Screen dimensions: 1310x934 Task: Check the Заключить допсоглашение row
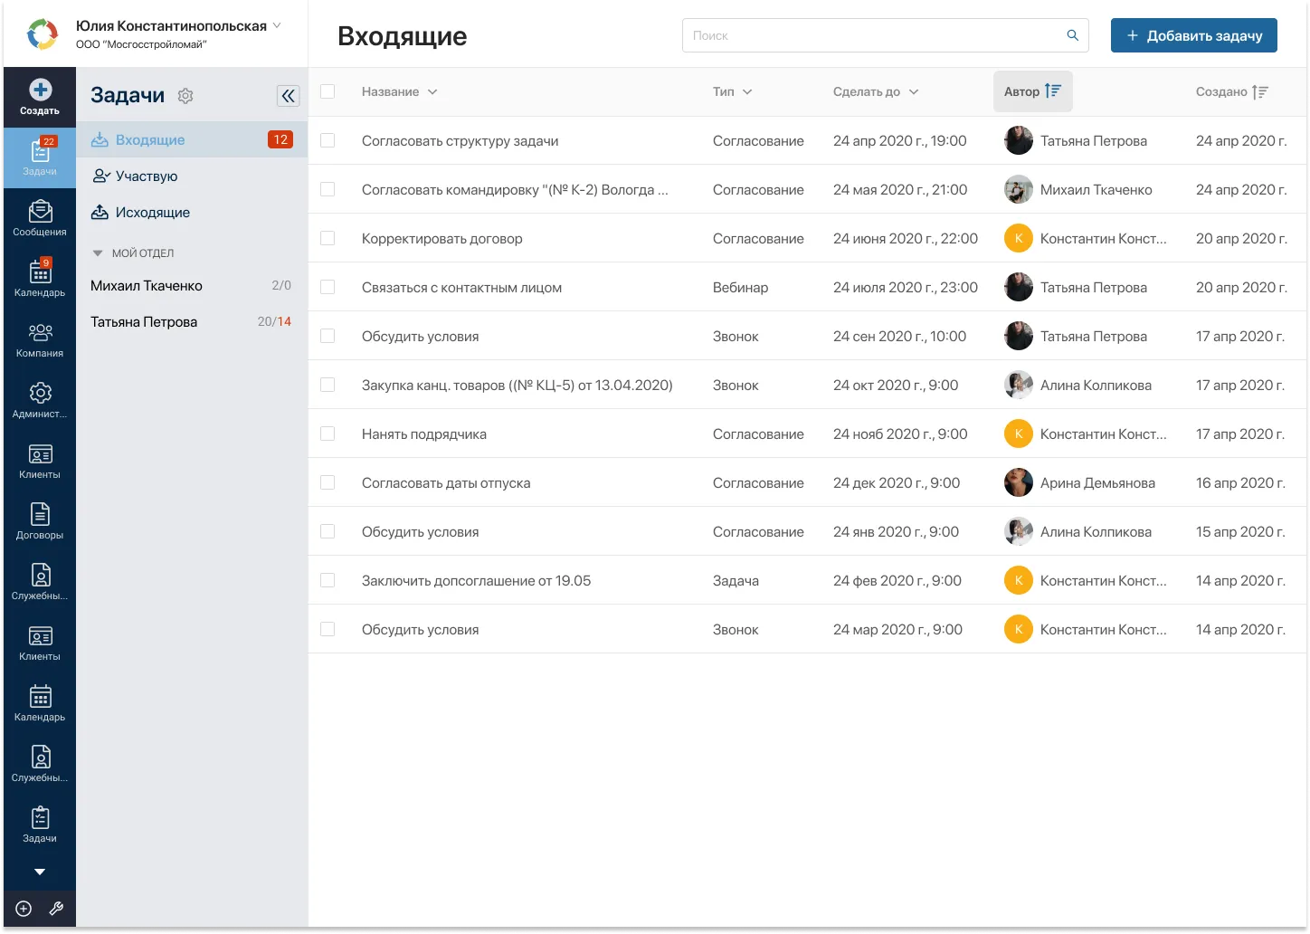[x=327, y=580]
